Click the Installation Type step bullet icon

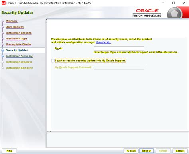[x=3, y=39]
